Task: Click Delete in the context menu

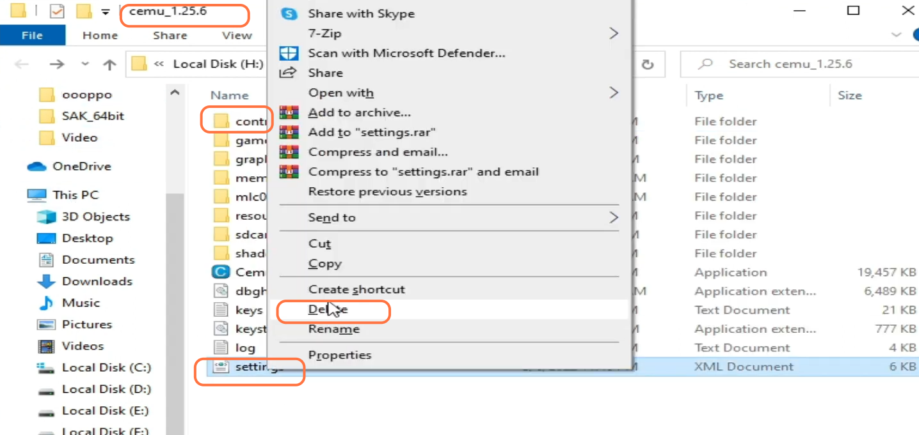Action: click(x=328, y=309)
